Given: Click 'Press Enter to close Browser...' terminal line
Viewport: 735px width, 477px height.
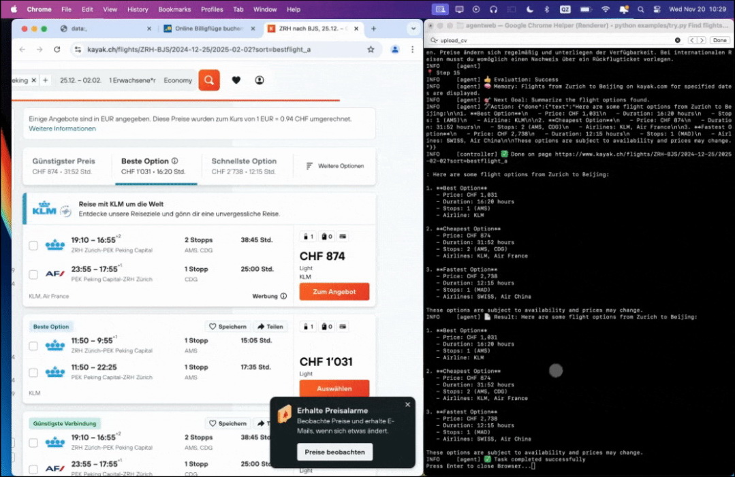Looking at the screenshot, I should (x=480, y=466).
